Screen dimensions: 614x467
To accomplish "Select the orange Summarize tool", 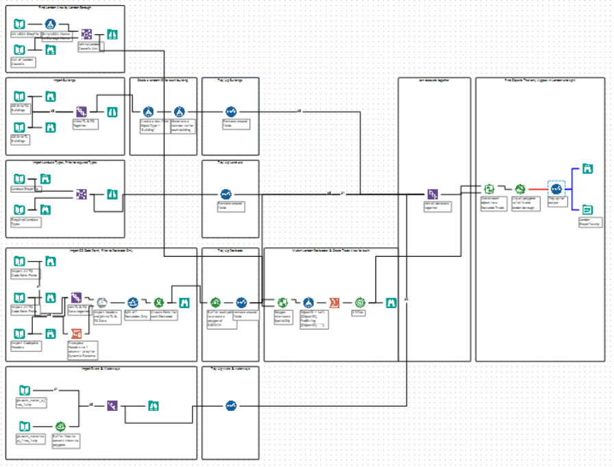I will point(334,303).
